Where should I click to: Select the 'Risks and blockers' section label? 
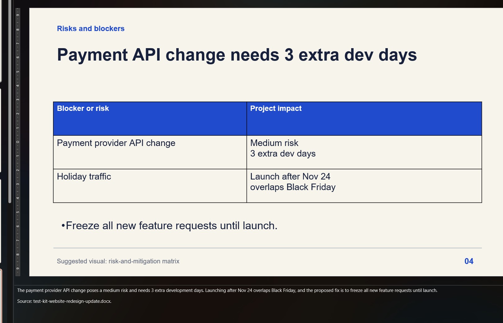coord(91,29)
